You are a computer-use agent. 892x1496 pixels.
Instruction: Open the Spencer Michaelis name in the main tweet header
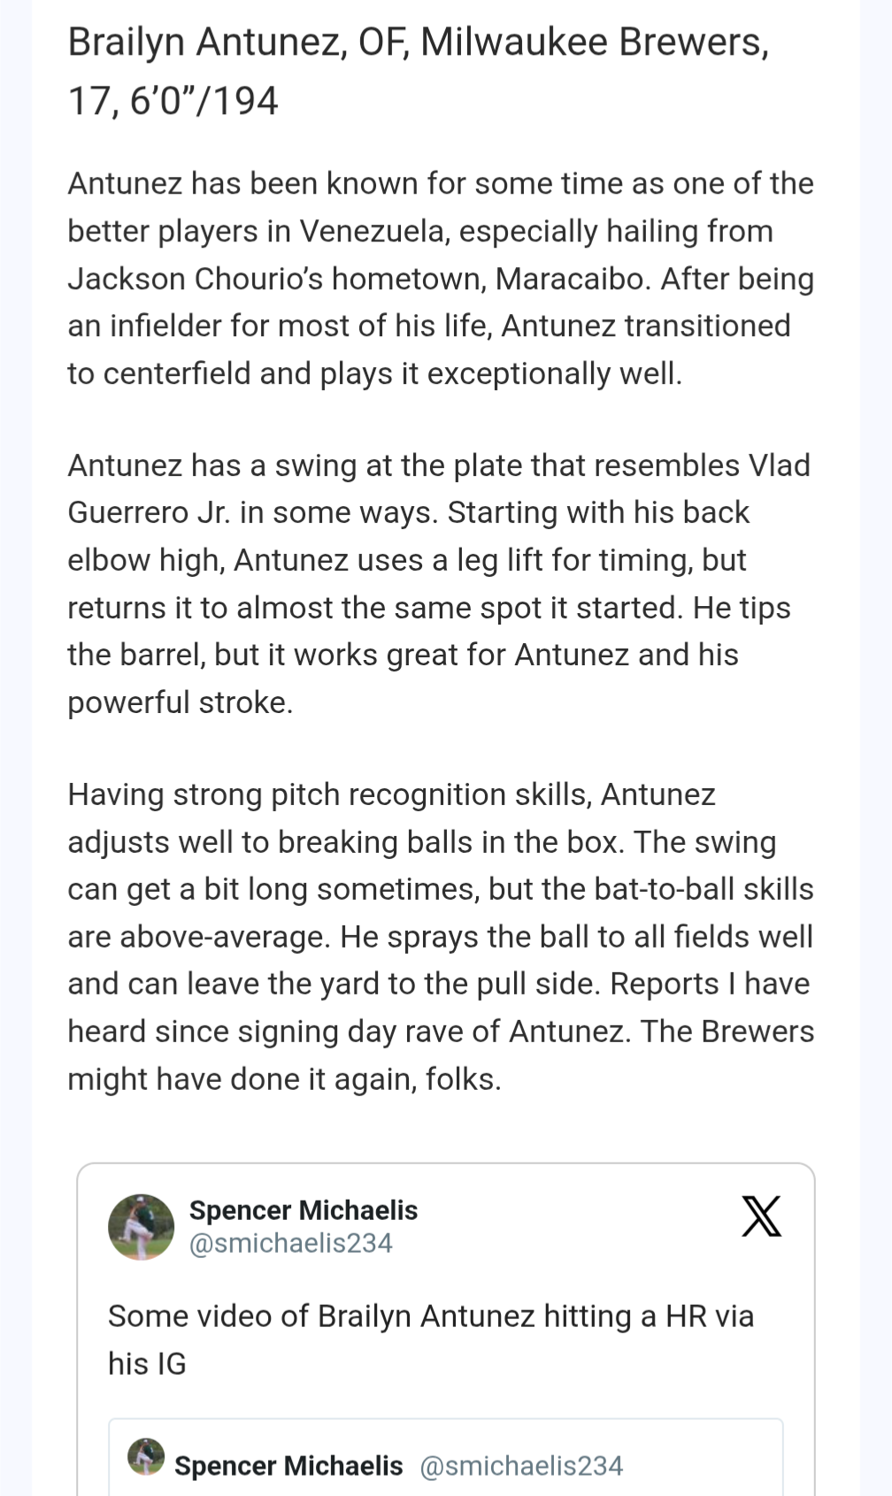pyautogui.click(x=304, y=1209)
